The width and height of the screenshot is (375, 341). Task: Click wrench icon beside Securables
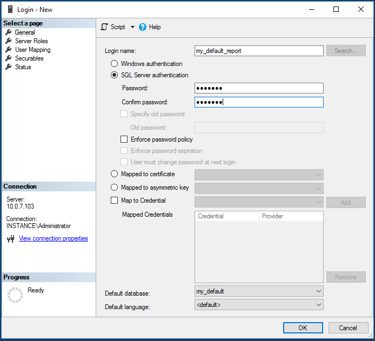click(8, 58)
